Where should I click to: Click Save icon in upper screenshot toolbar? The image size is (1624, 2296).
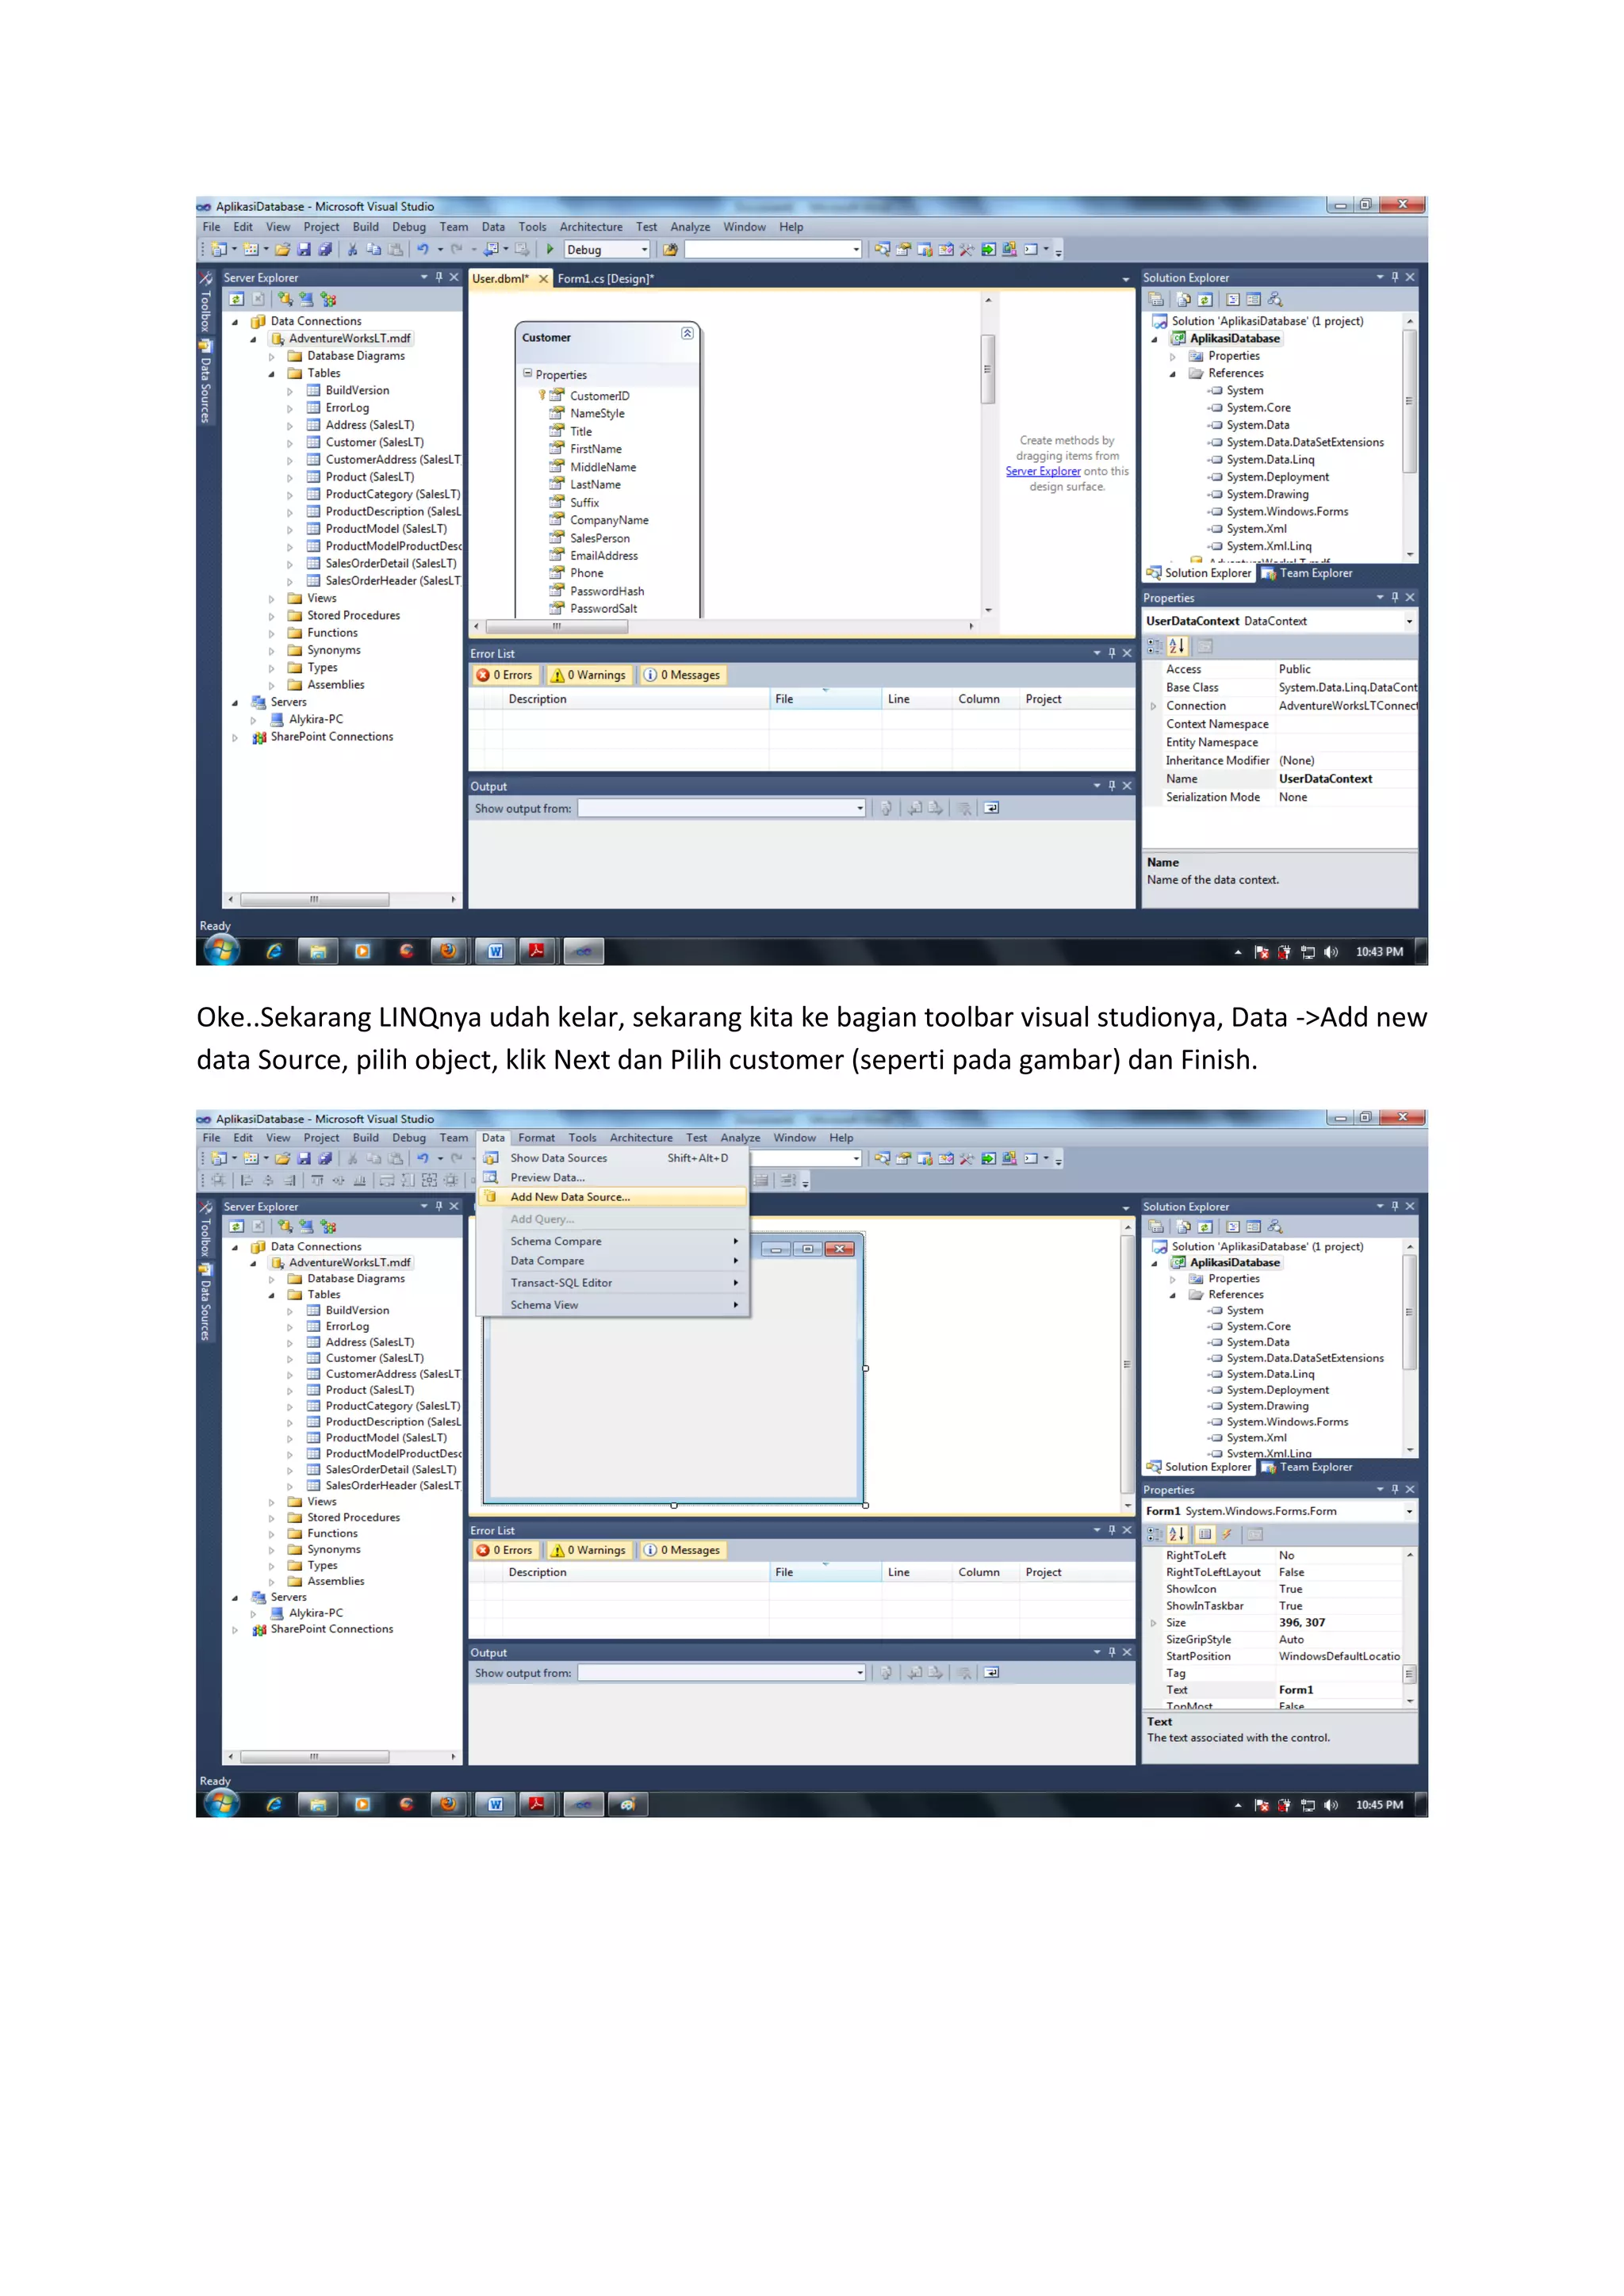pos(304,249)
